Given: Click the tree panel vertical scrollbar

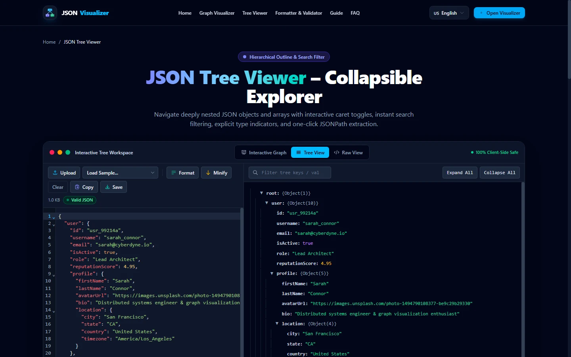Looking at the screenshot, I should 523,270.
